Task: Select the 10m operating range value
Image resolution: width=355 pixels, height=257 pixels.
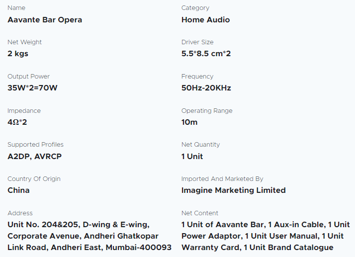Action: (189, 122)
